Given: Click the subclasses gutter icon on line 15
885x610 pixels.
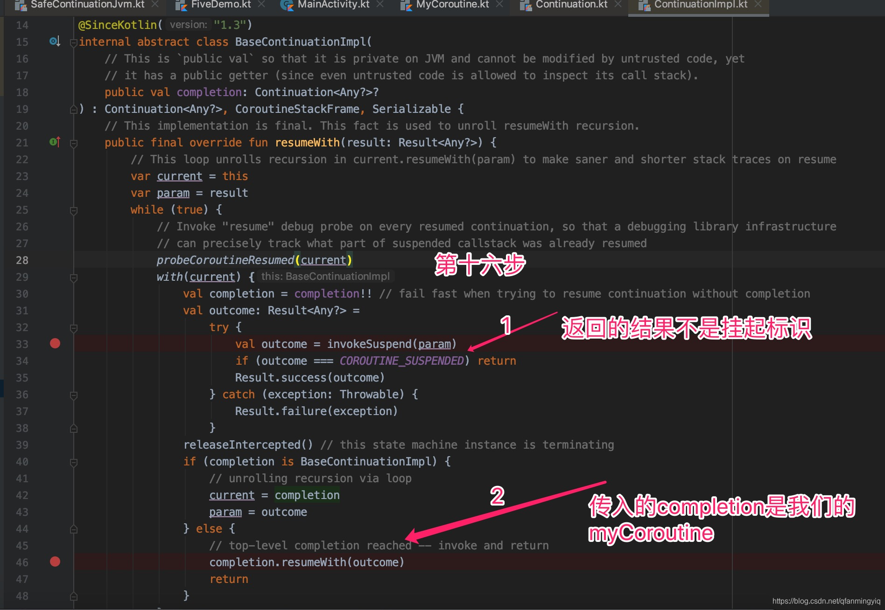Looking at the screenshot, I should 55,42.
